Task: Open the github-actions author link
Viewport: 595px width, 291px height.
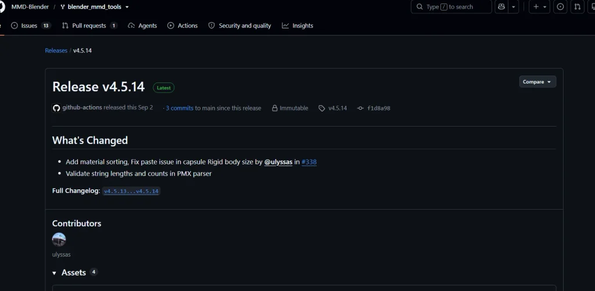Action: [82, 108]
